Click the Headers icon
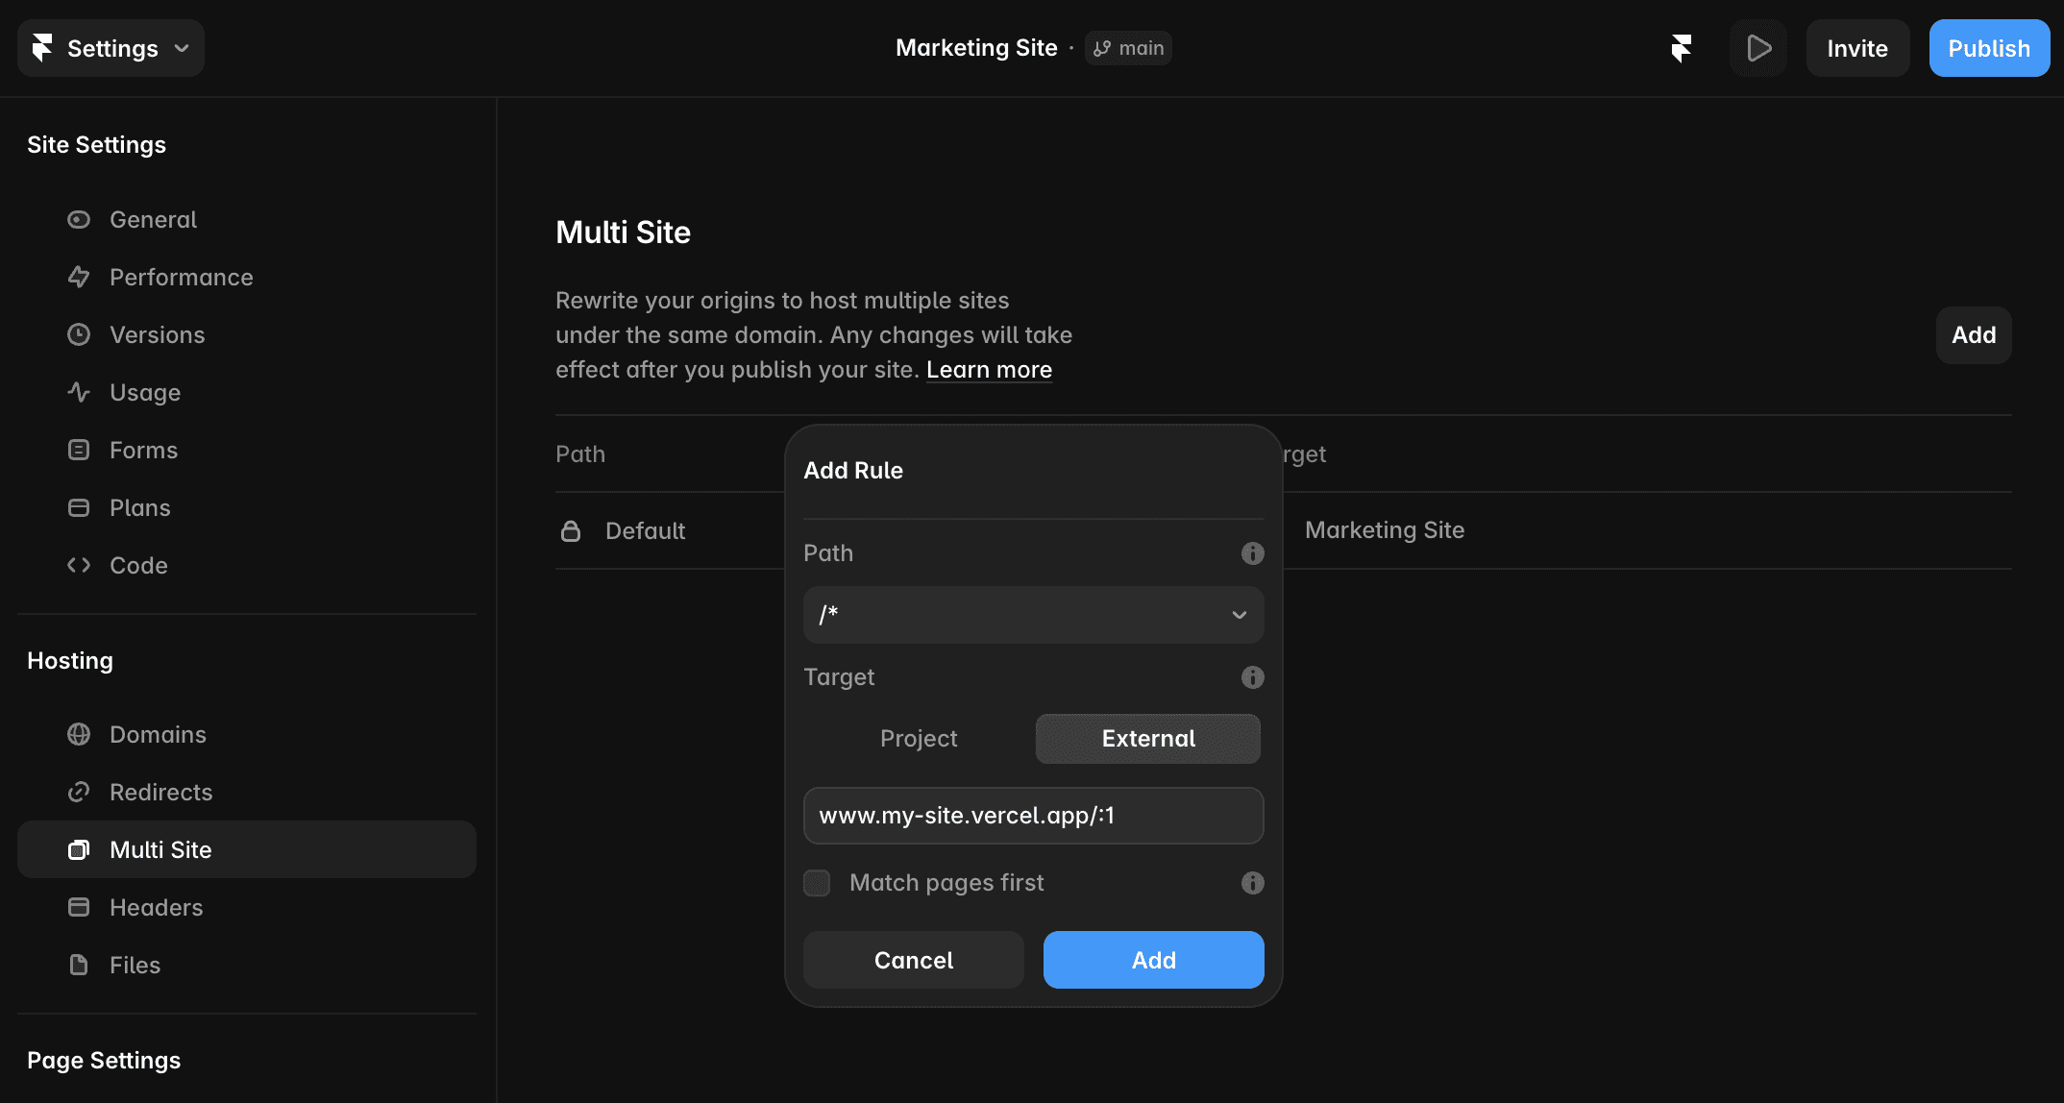The width and height of the screenshot is (2064, 1103). pyautogui.click(x=79, y=908)
